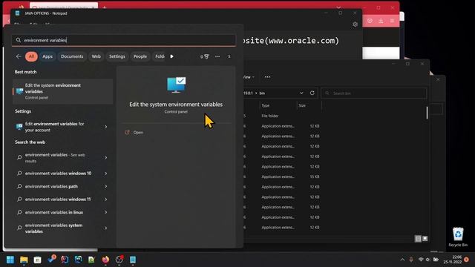This screenshot has height=267, width=475.
Task: Open the browser hamburger menu
Action: tap(392, 21)
